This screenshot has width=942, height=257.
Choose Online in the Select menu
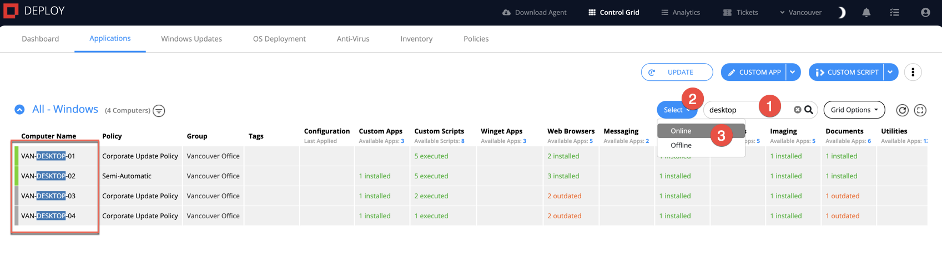tap(701, 131)
